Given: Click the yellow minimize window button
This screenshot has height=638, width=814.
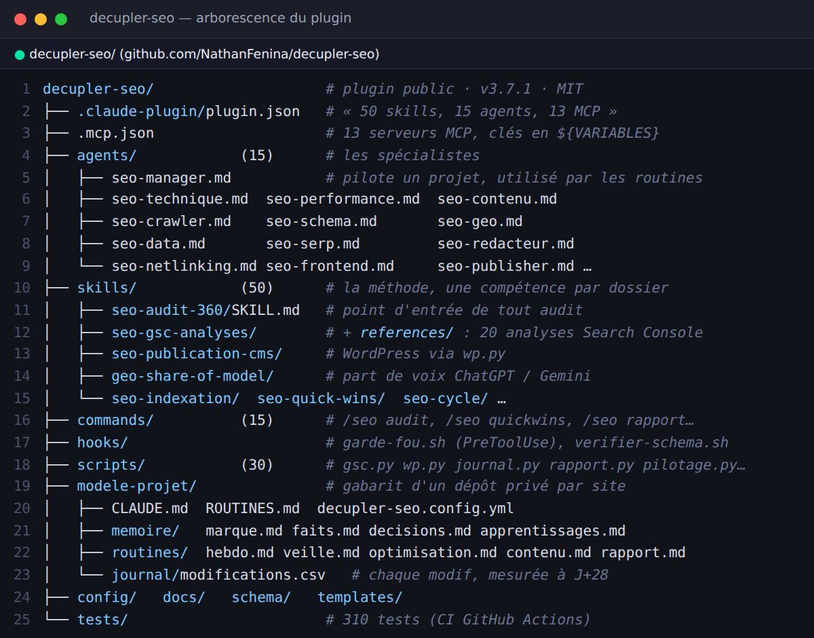Looking at the screenshot, I should (41, 19).
